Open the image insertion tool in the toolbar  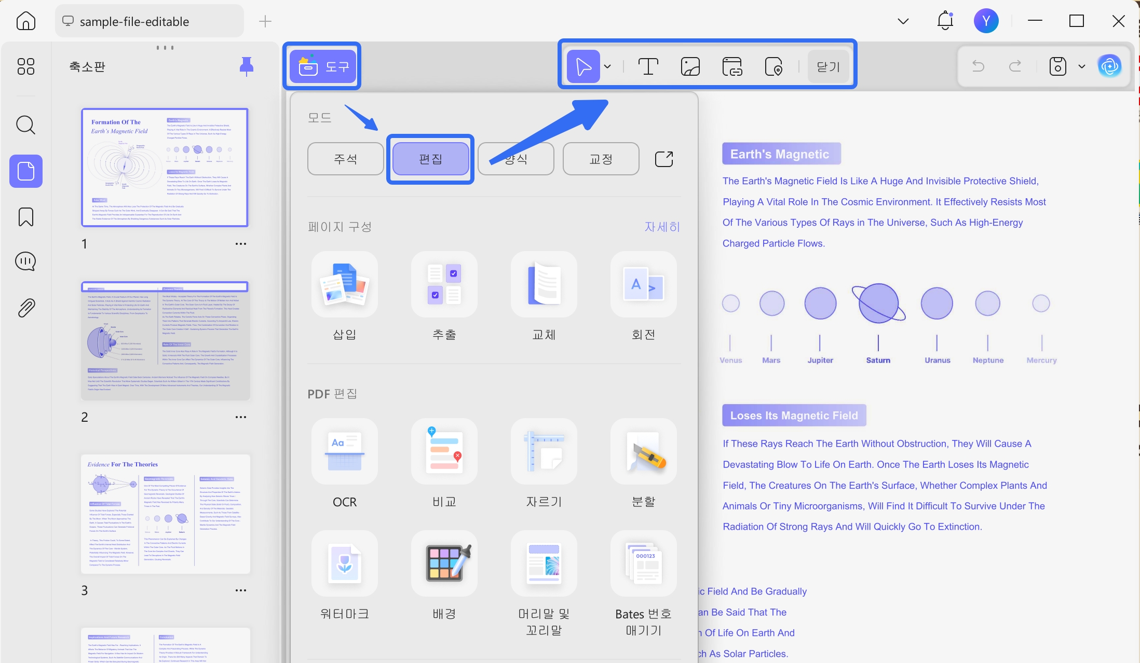tap(690, 66)
